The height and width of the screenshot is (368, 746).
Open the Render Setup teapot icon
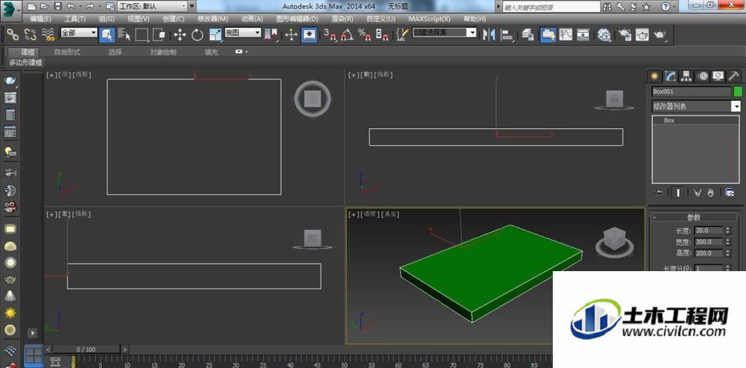(x=624, y=35)
